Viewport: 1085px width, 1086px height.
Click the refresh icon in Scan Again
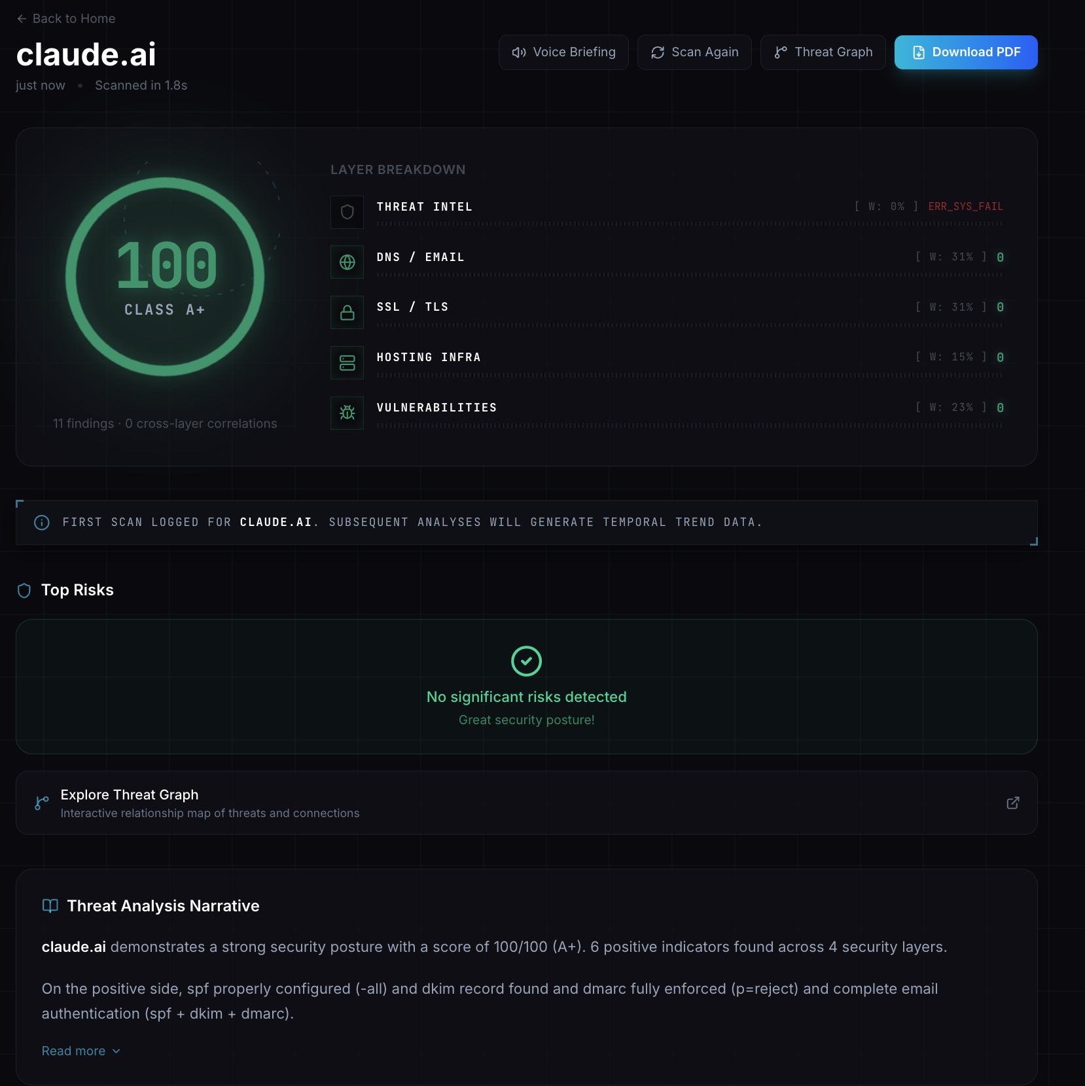tap(658, 52)
